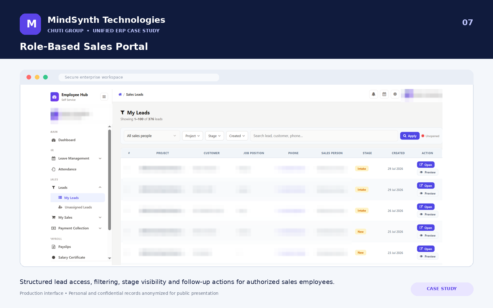Click the CREATED column header
Screen dimensions: 493x308
pos(398,153)
